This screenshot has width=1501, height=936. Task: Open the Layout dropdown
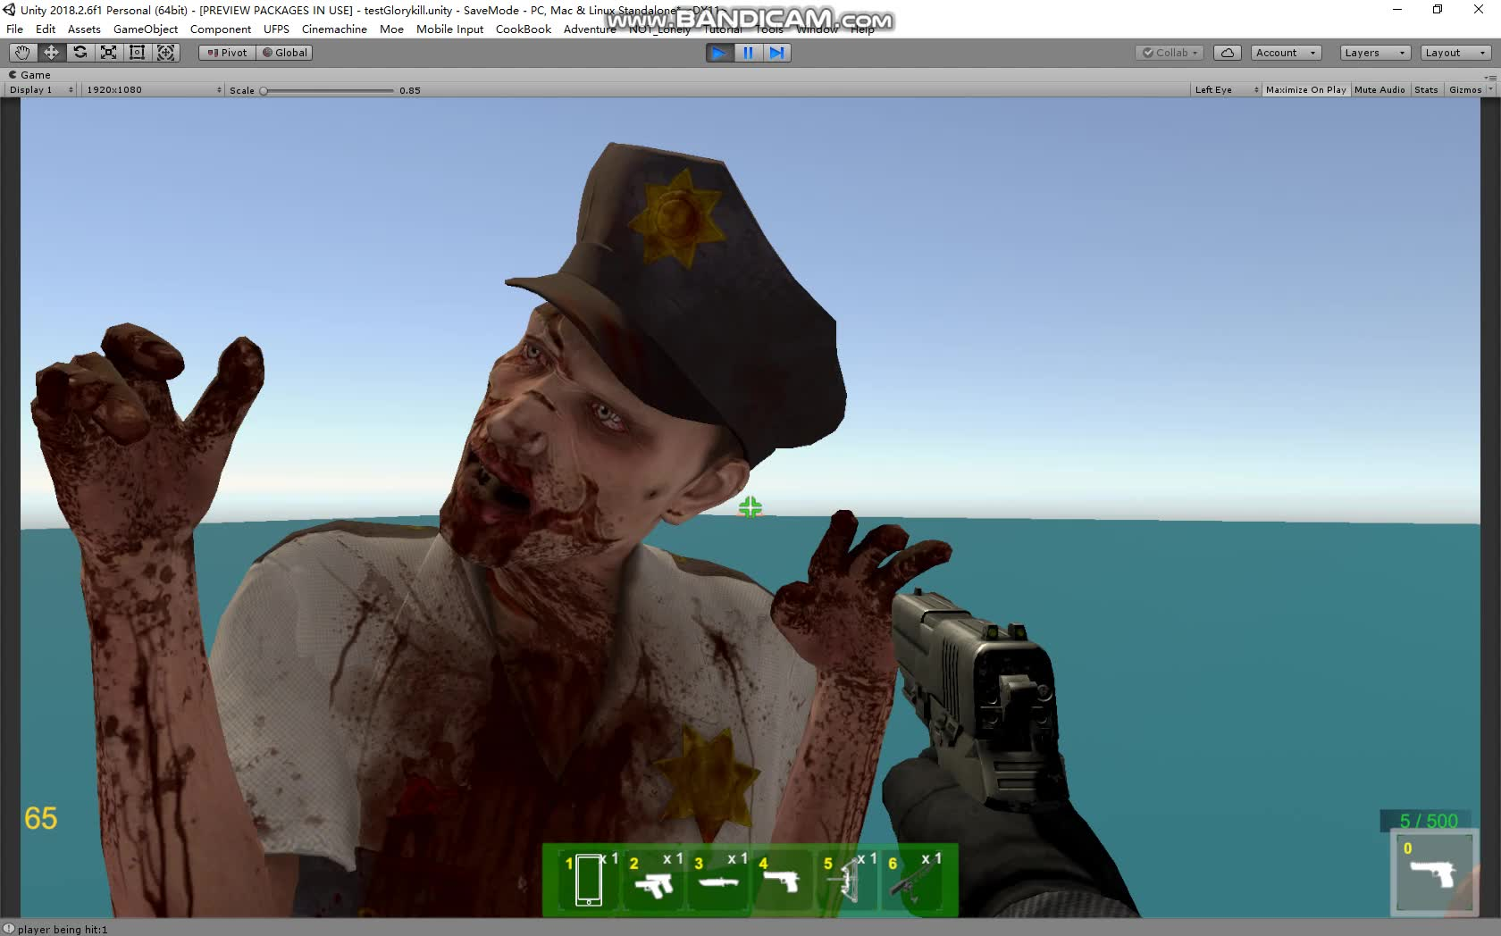[1455, 53]
